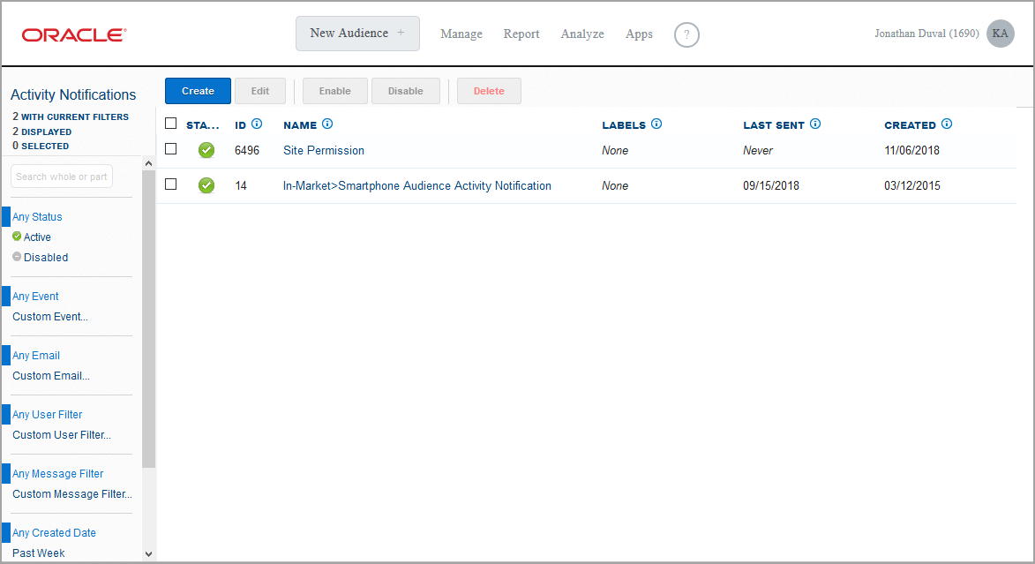The width and height of the screenshot is (1035, 564).
Task: Click the created date 11/06/2018
Action: [912, 151]
